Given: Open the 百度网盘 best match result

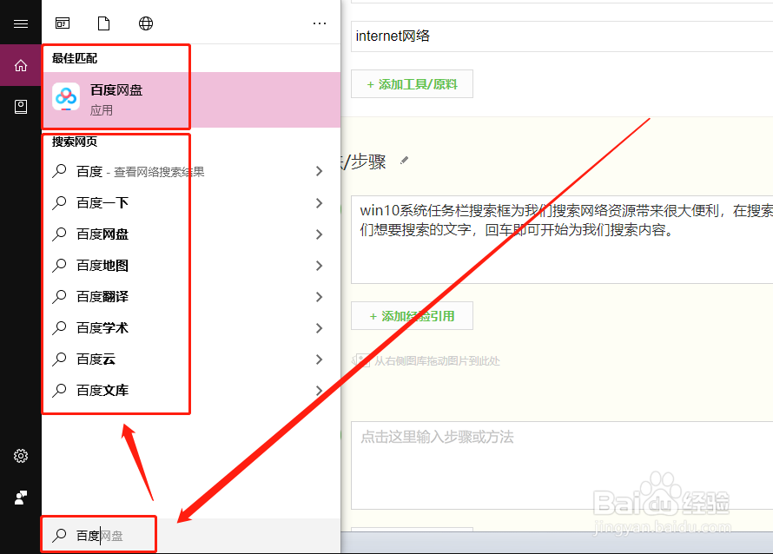Looking at the screenshot, I should (x=191, y=100).
